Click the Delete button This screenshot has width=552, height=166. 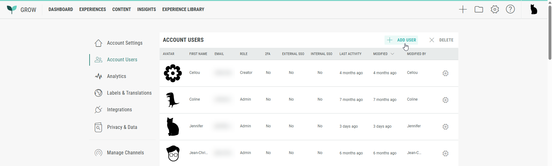click(442, 40)
